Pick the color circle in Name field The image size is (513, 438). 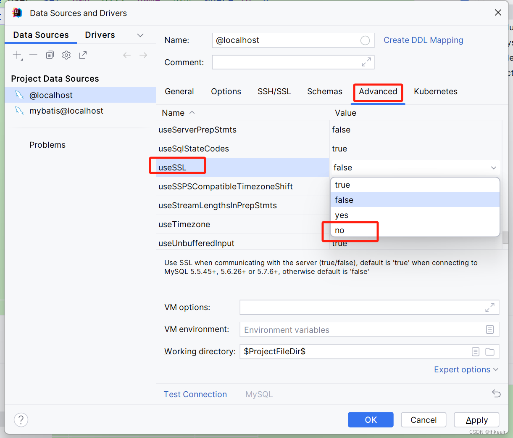[x=365, y=40]
